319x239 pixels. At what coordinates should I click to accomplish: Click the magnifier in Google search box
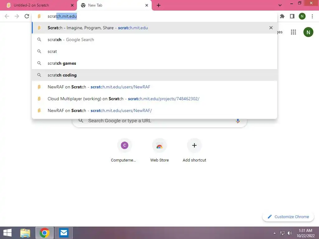(81, 121)
